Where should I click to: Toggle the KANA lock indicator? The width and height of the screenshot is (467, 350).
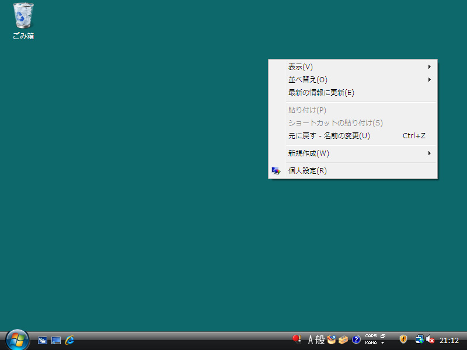(x=371, y=343)
